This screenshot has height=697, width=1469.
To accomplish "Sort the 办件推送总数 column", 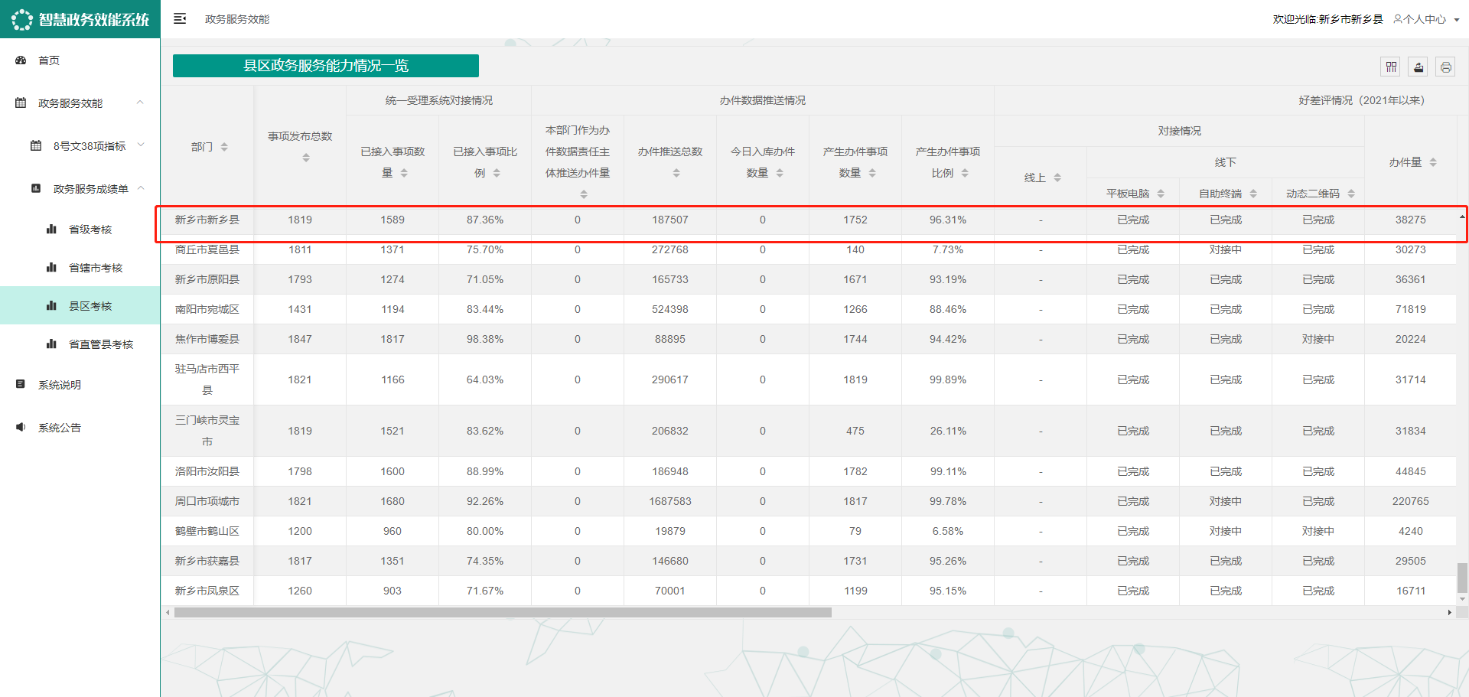I will coord(676,174).
